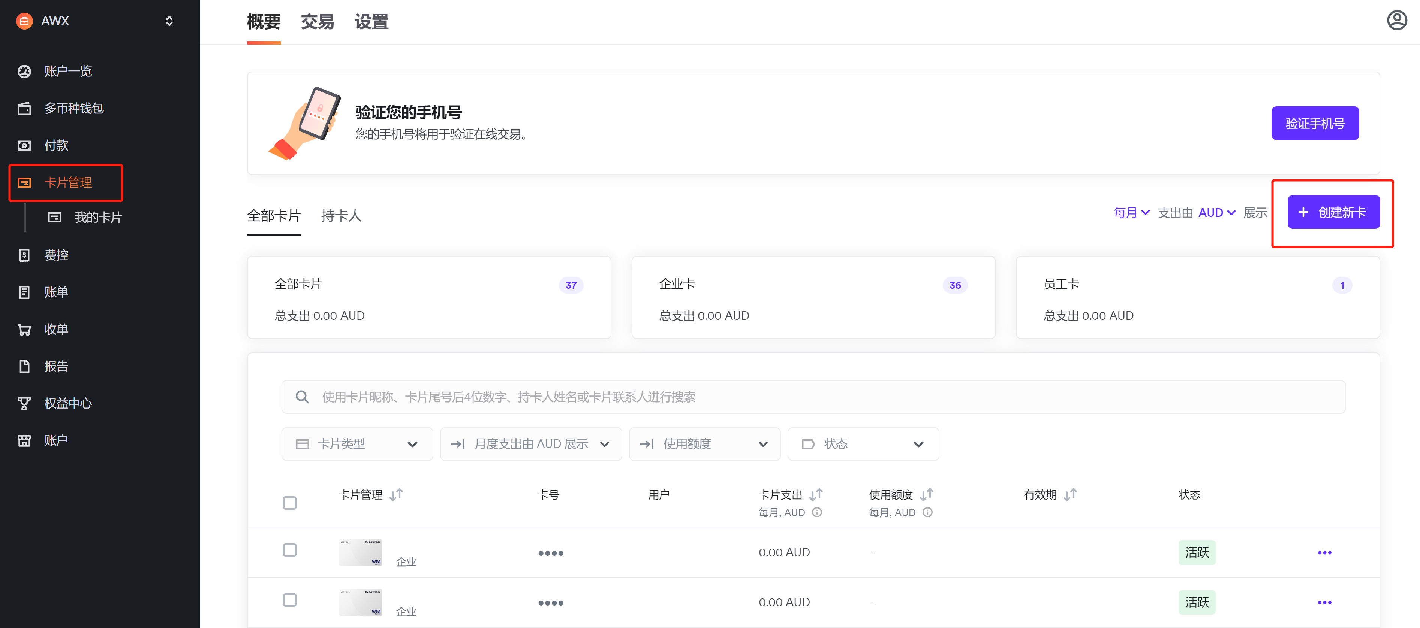1420x628 pixels.
Task: Open 费控 expense control sidebar item
Action: click(56, 255)
